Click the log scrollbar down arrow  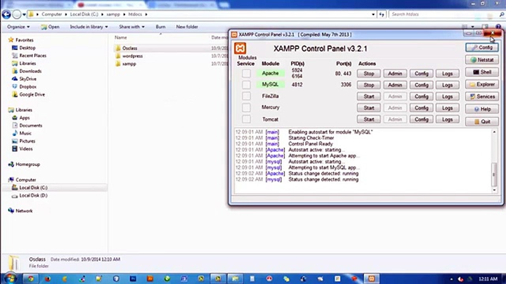(x=494, y=190)
